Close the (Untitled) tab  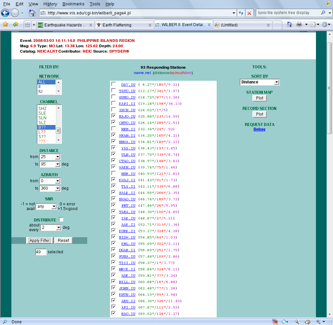pyautogui.click(x=268, y=25)
